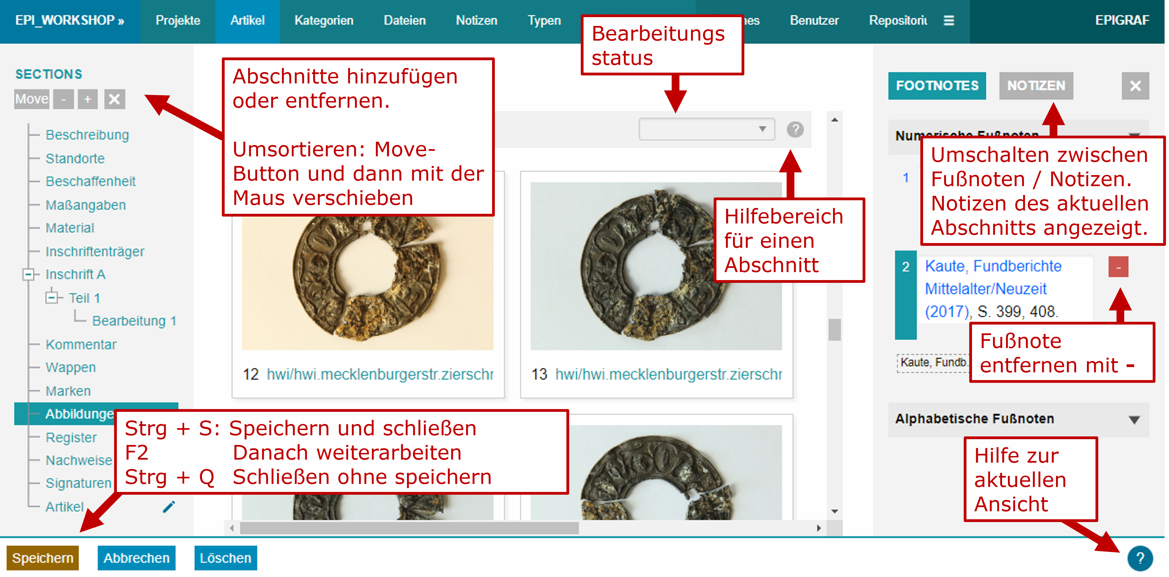Remove footnote 2 with the red minus icon
The width and height of the screenshot is (1169, 577).
tap(1119, 267)
